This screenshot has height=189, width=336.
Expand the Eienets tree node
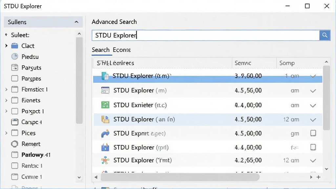[6, 100]
